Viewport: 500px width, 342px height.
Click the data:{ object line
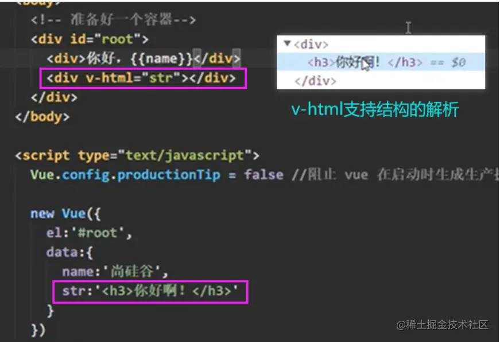[x=69, y=253]
